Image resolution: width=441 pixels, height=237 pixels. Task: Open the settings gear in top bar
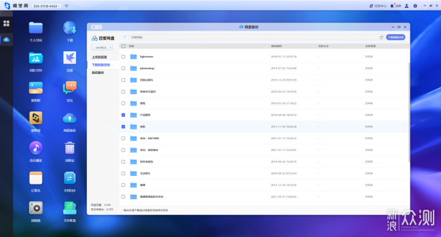(x=415, y=6)
